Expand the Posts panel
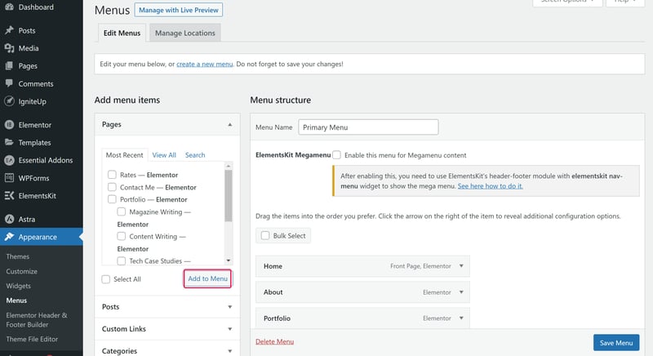Image resolution: width=653 pixels, height=356 pixels. (x=167, y=307)
